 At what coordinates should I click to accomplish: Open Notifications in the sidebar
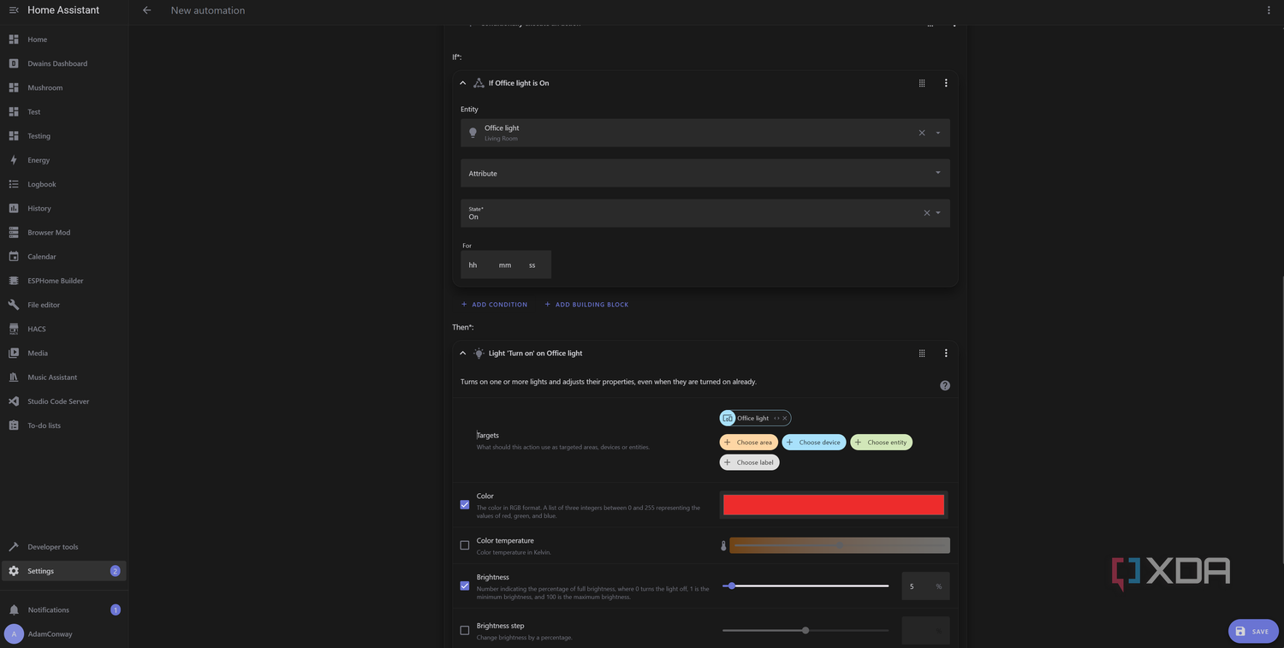click(63, 609)
